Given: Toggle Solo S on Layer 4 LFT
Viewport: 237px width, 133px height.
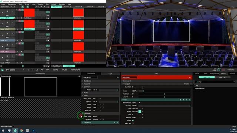Looking at the screenshot, I should pos(13,34).
